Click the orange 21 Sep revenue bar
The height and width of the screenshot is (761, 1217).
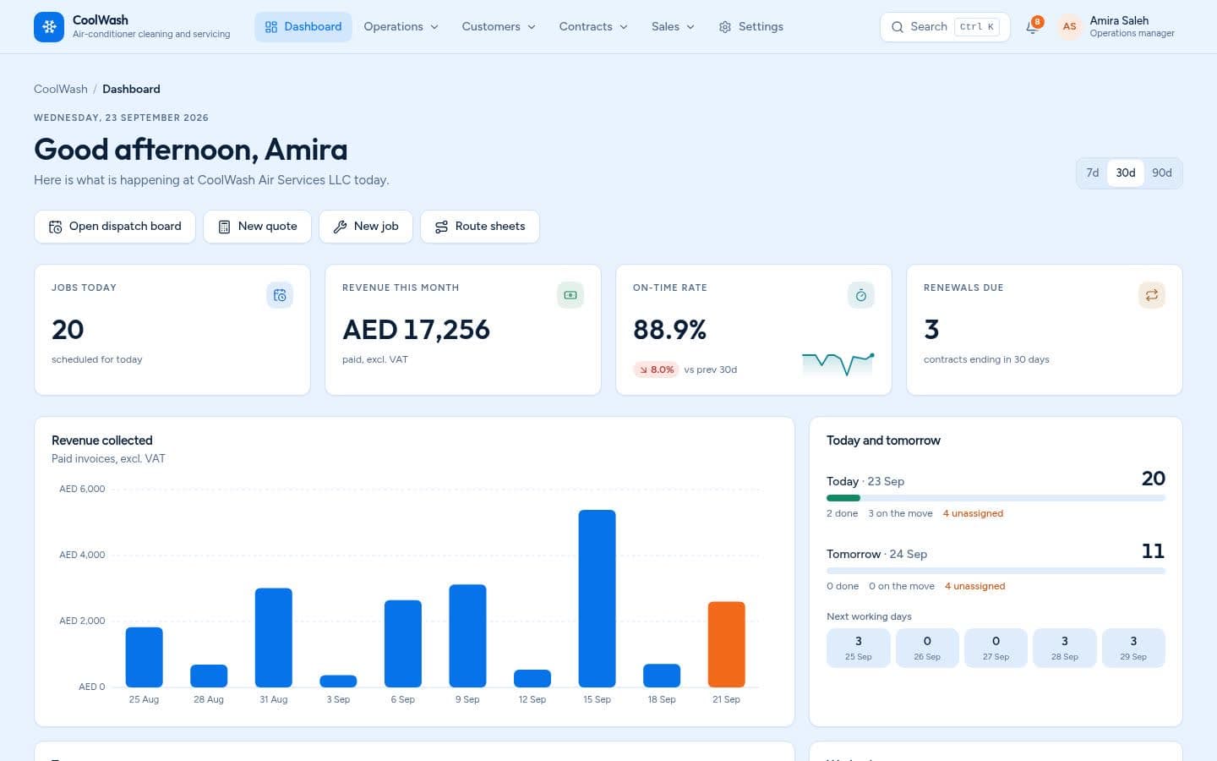pyautogui.click(x=726, y=644)
